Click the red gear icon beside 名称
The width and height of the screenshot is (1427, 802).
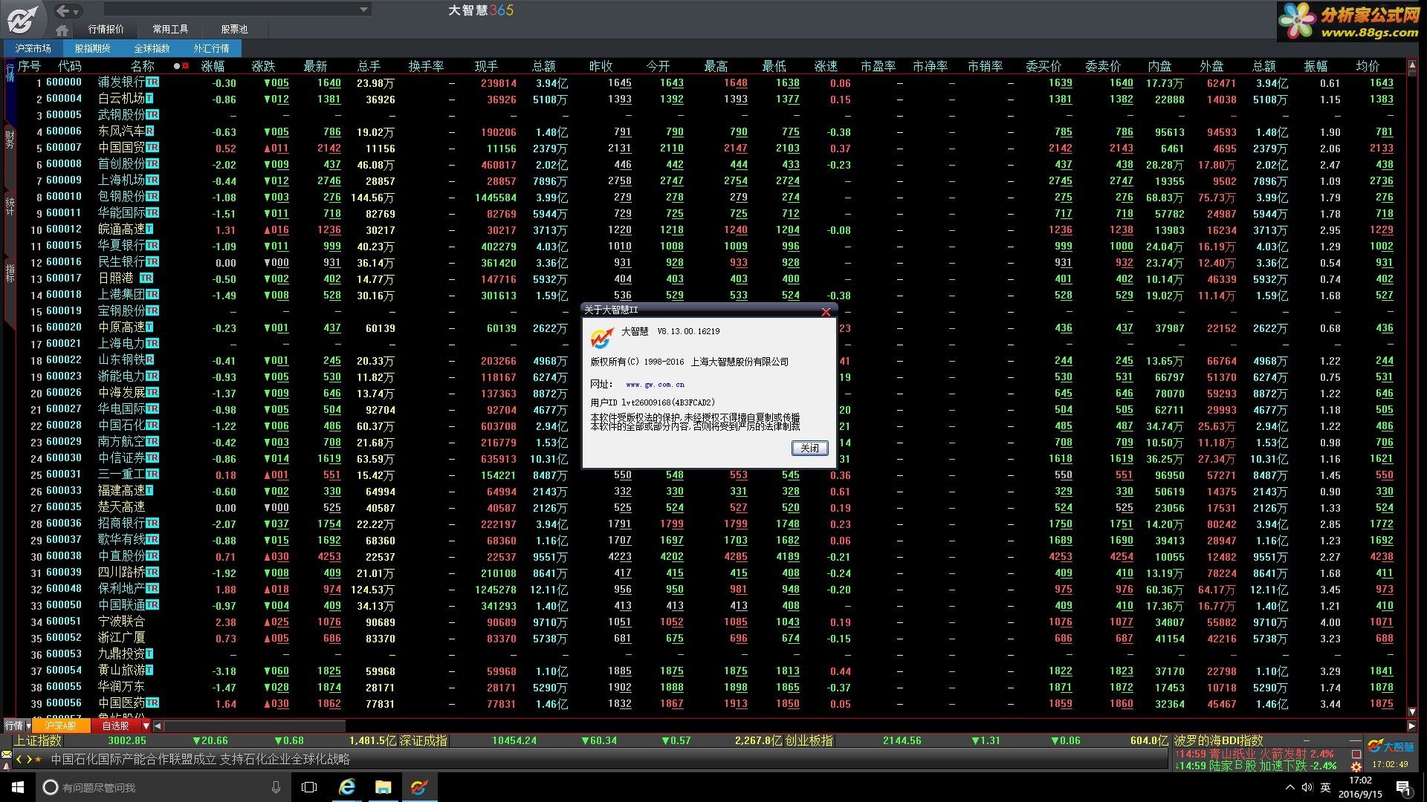pyautogui.click(x=185, y=66)
